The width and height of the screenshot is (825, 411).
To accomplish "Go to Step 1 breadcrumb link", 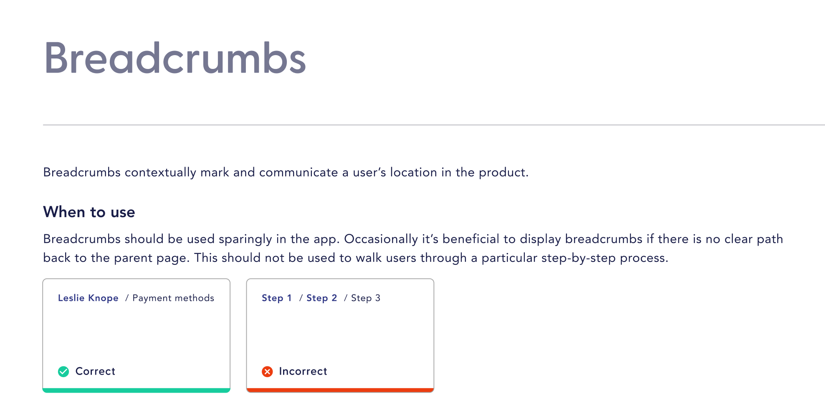I will (276, 298).
